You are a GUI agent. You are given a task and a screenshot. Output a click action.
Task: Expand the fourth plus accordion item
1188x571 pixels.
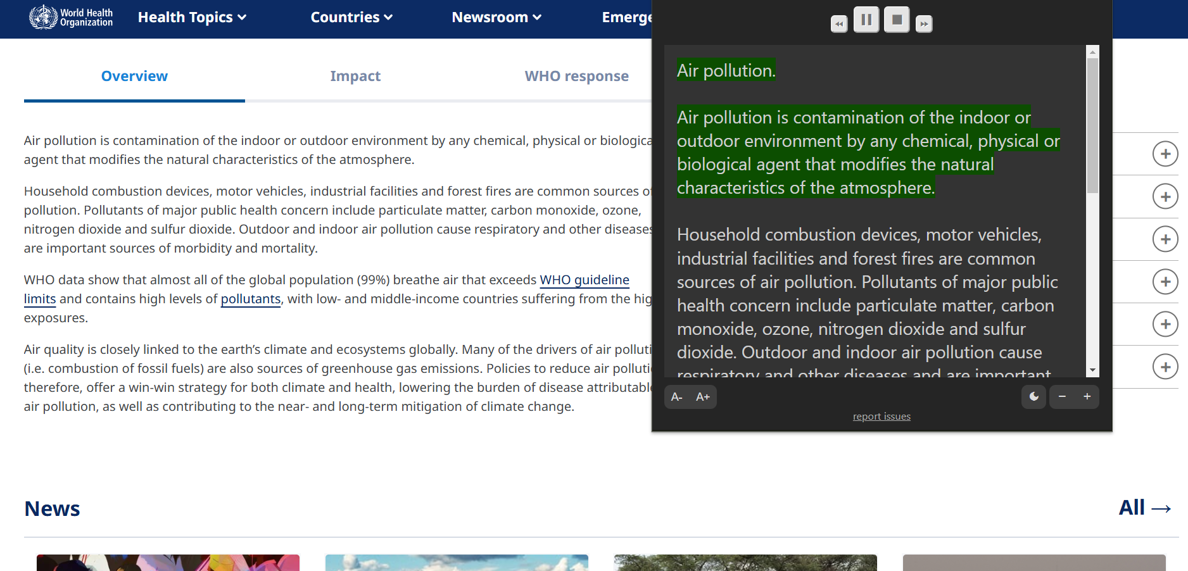[x=1165, y=282]
